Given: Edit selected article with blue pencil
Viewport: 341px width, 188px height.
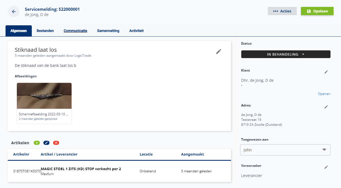Looking at the screenshot, I should click(x=46, y=143).
